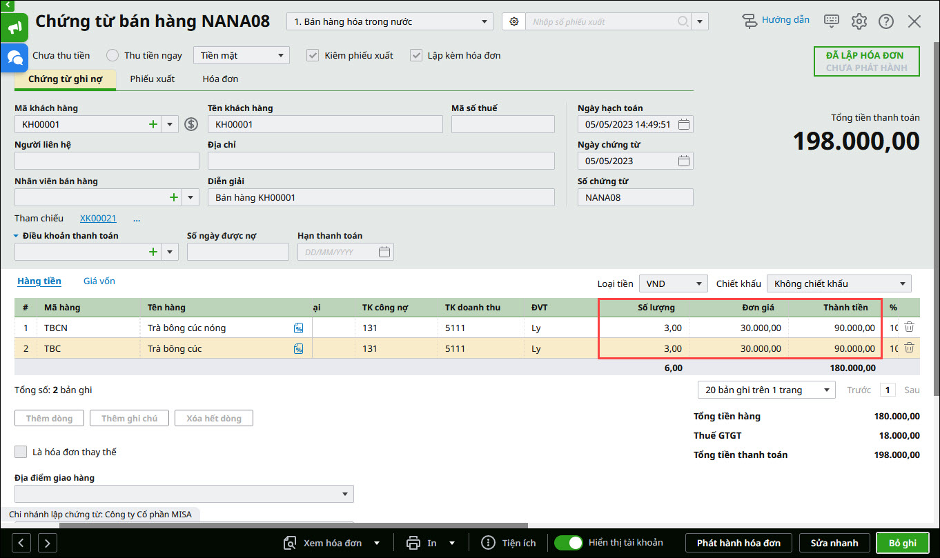940x558 pixels.
Task: Click the Hướng dẫn link text
Action: pos(785,20)
